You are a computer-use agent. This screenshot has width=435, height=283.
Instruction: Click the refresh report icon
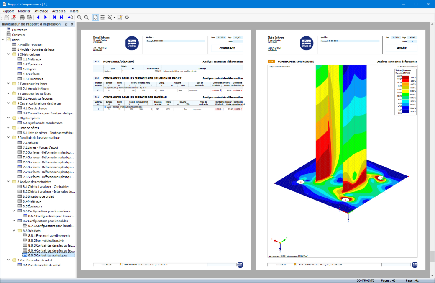(x=127, y=18)
